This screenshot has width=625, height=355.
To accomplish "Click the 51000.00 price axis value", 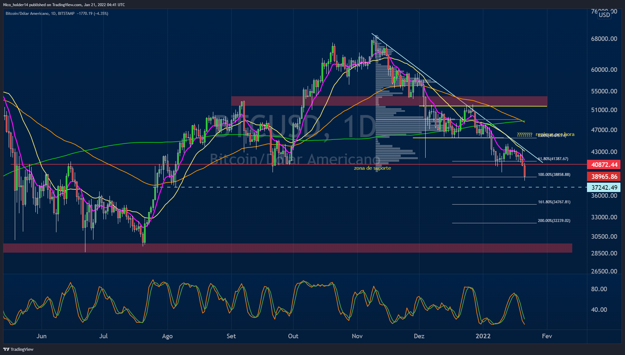I will [x=604, y=110].
